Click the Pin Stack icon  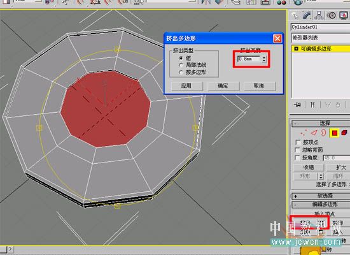(298, 105)
